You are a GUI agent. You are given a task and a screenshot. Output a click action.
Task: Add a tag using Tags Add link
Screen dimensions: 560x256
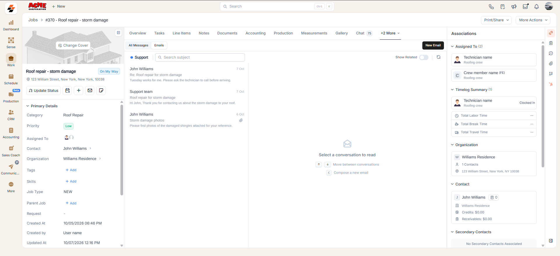(x=71, y=170)
